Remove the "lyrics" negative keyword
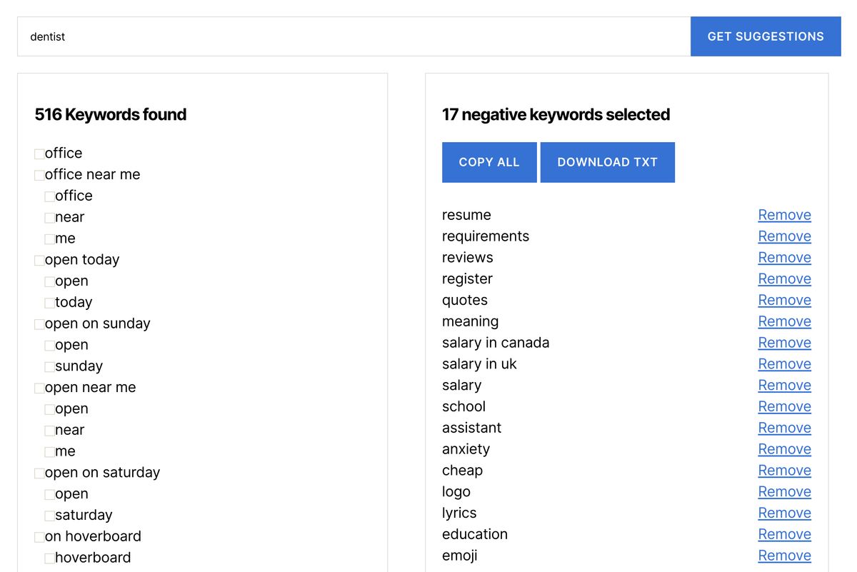This screenshot has height=572, width=857. [784, 513]
